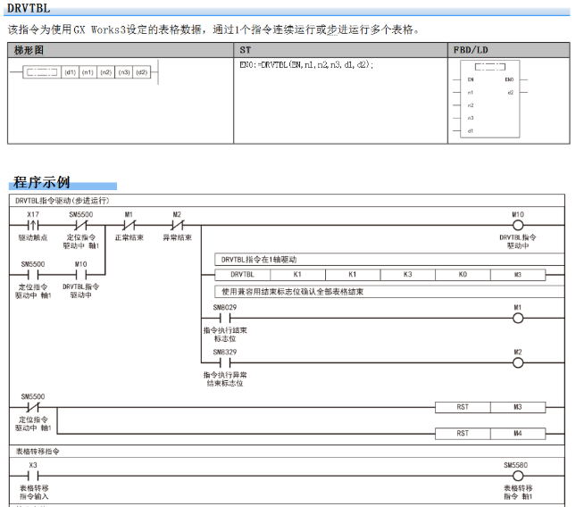Click the comment DRVTBL指令在1轴驱动
The image size is (576, 515).
coord(259,260)
